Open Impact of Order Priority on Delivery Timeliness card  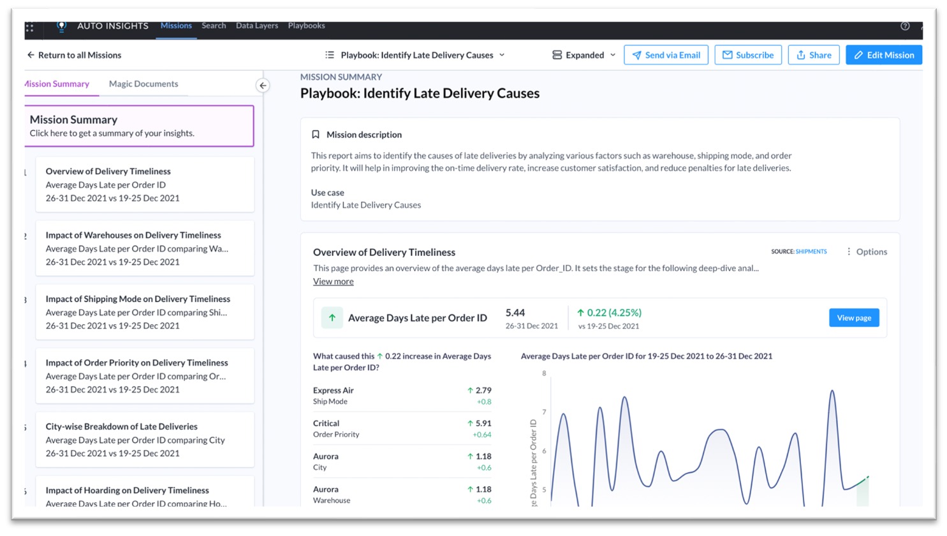(145, 376)
